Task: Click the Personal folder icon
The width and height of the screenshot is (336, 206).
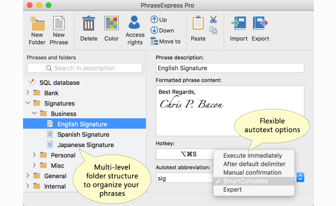Action: [x=43, y=155]
